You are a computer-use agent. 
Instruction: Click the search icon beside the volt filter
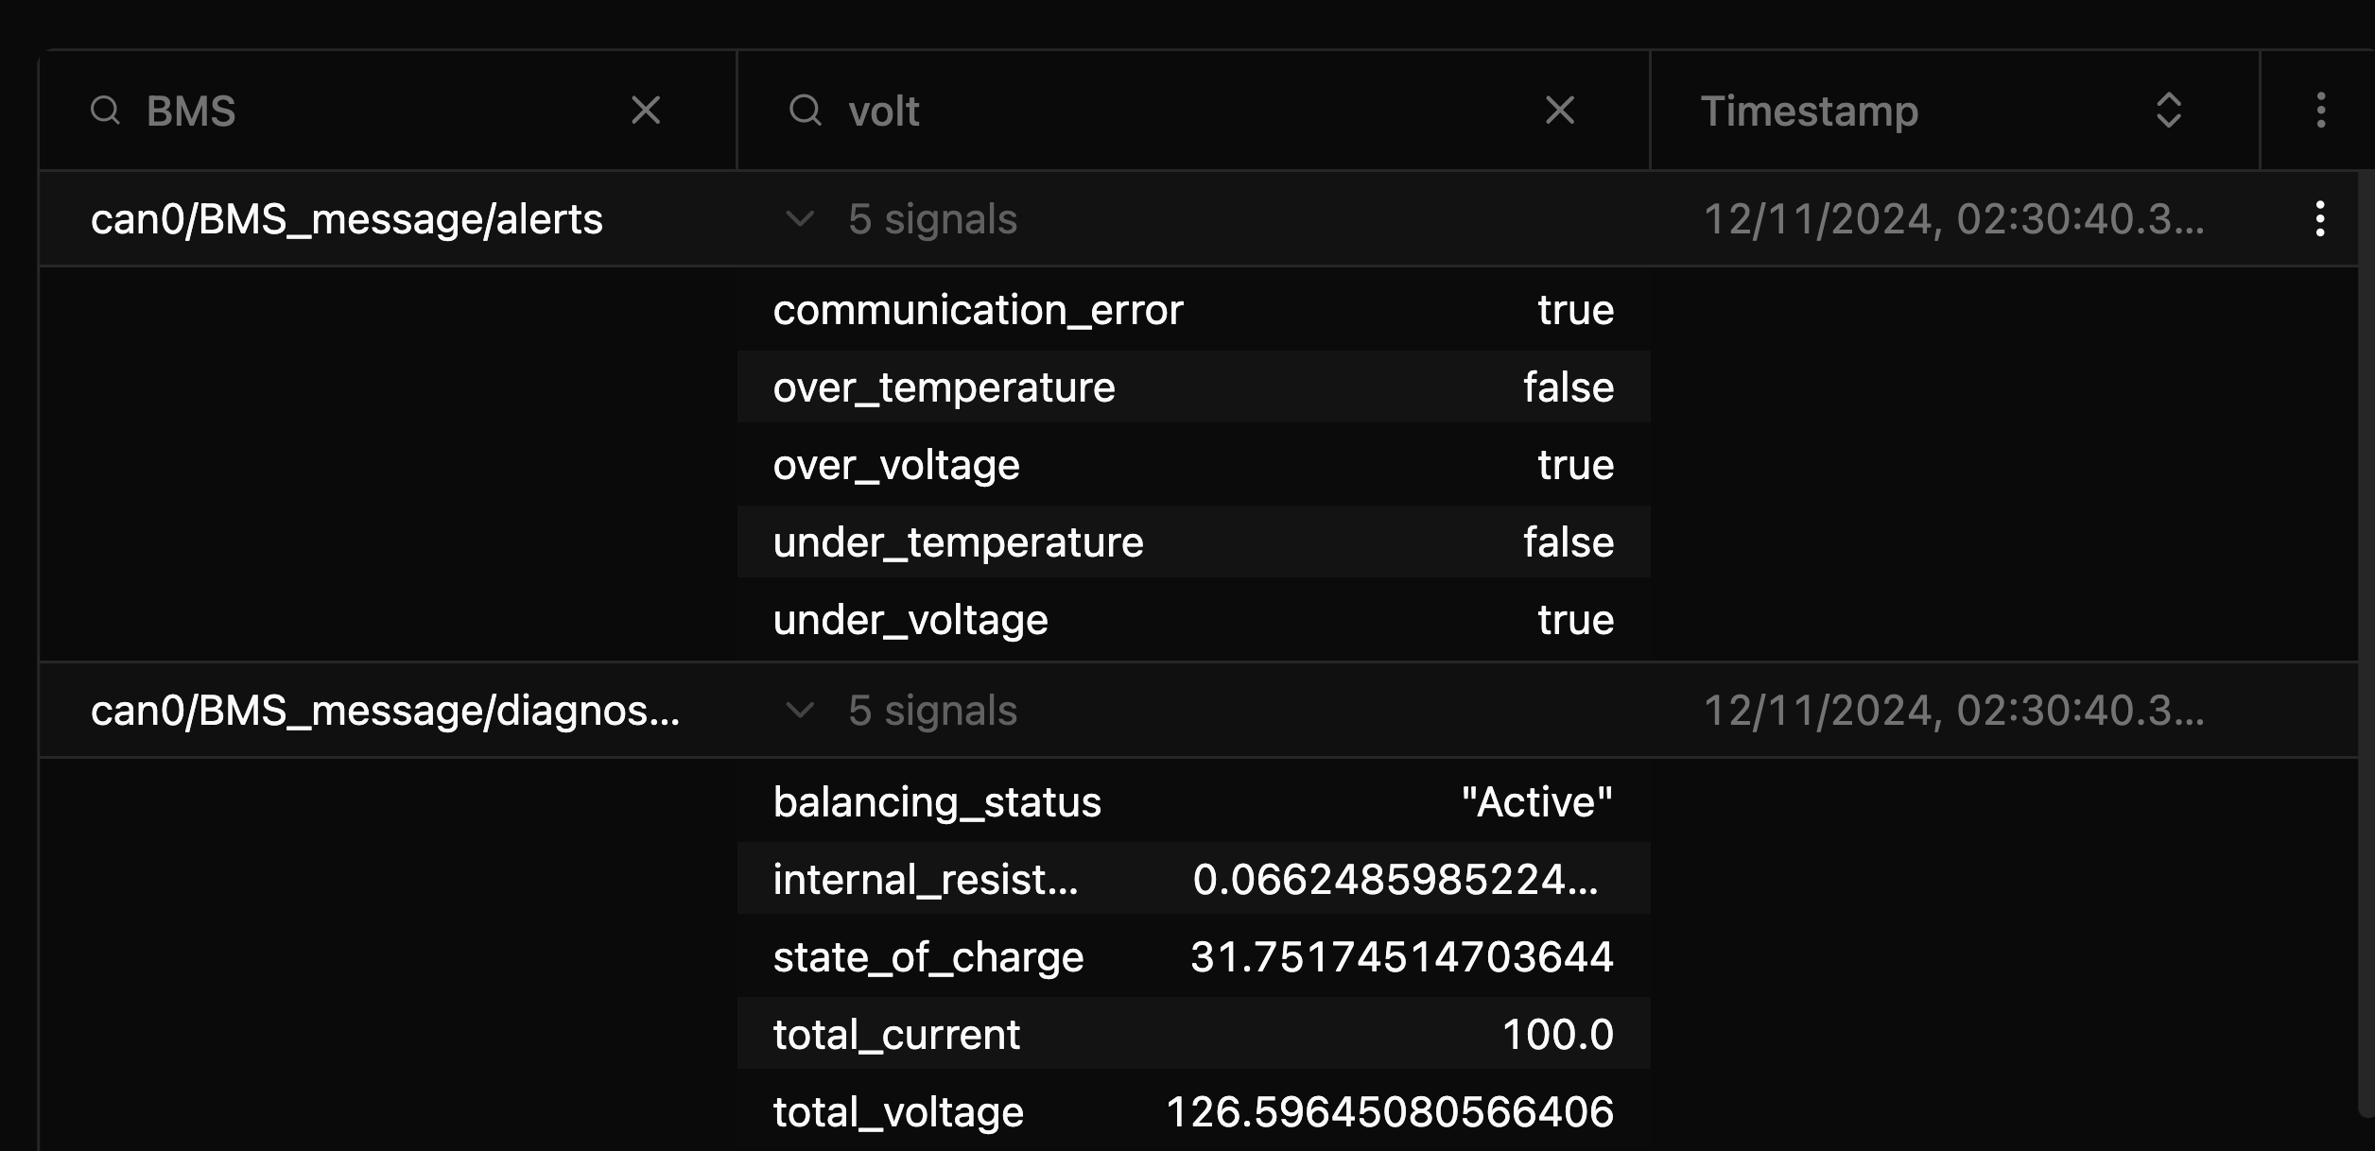coord(806,111)
